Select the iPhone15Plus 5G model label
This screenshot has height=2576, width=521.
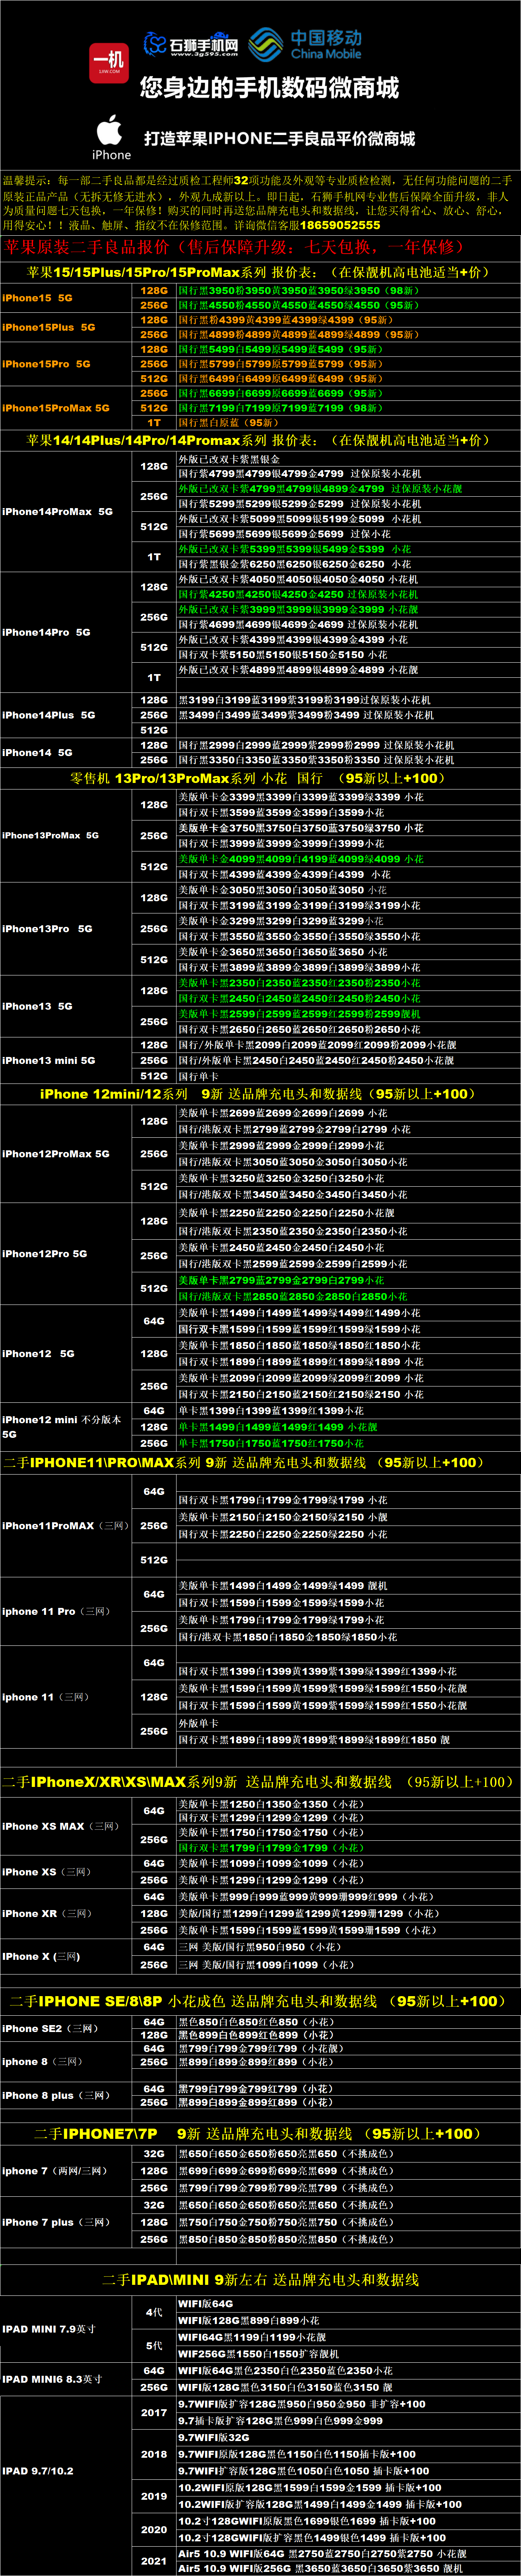(49, 327)
